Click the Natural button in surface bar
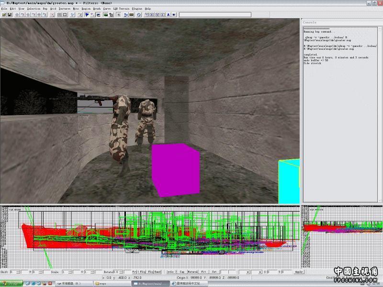The height and width of the screenshot is (287, 383). [193, 272]
